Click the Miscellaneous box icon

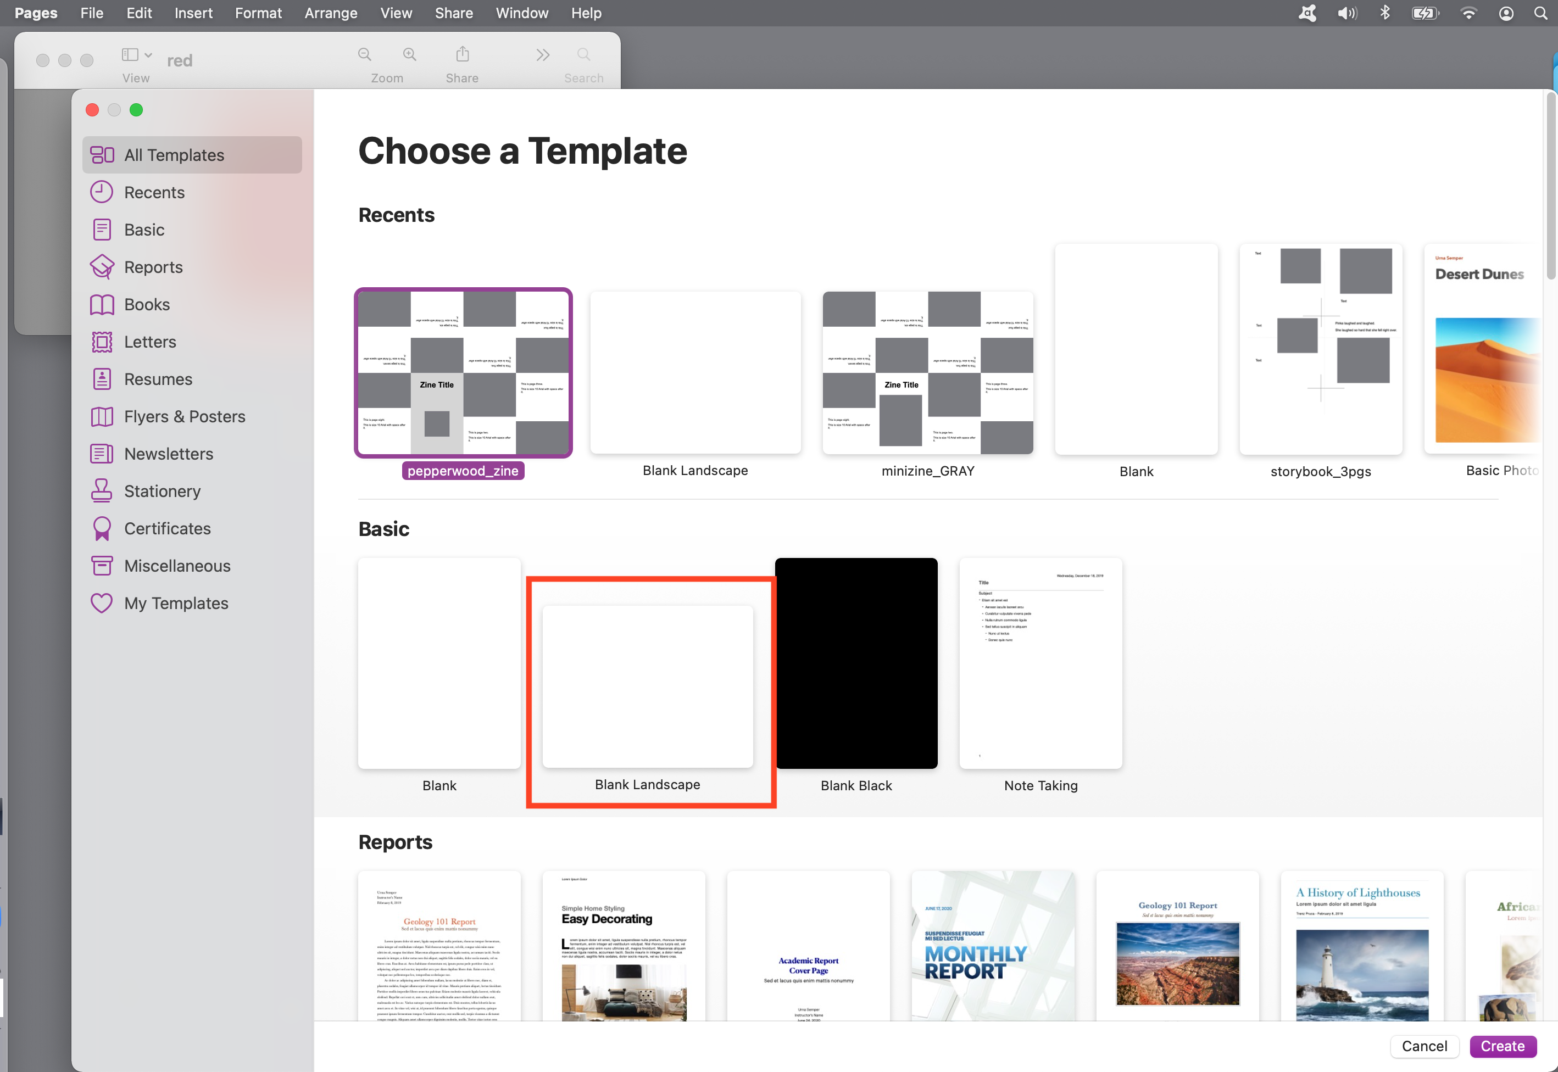(102, 566)
